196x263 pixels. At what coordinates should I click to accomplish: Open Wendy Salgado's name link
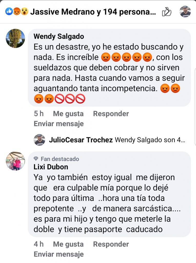coord(59,36)
